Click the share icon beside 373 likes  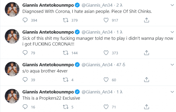(x=146, y=53)
